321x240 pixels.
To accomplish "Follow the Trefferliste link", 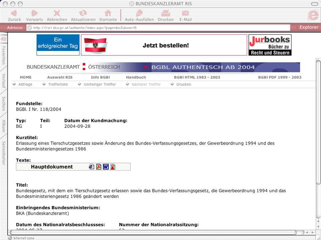I will (x=58, y=84).
